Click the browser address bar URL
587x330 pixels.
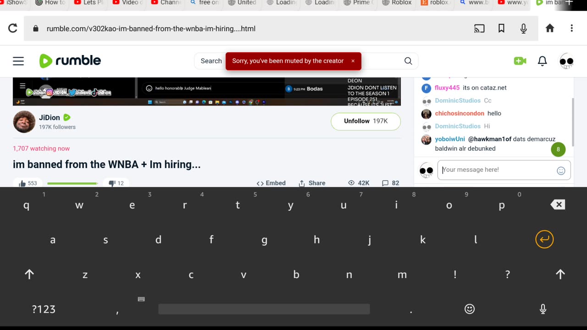pos(151,28)
